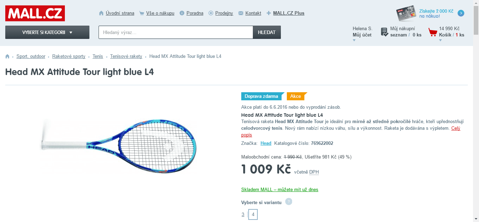Viewport: 479px width, 222px height.
Task: Open the Poradna menu item
Action: 195,13
